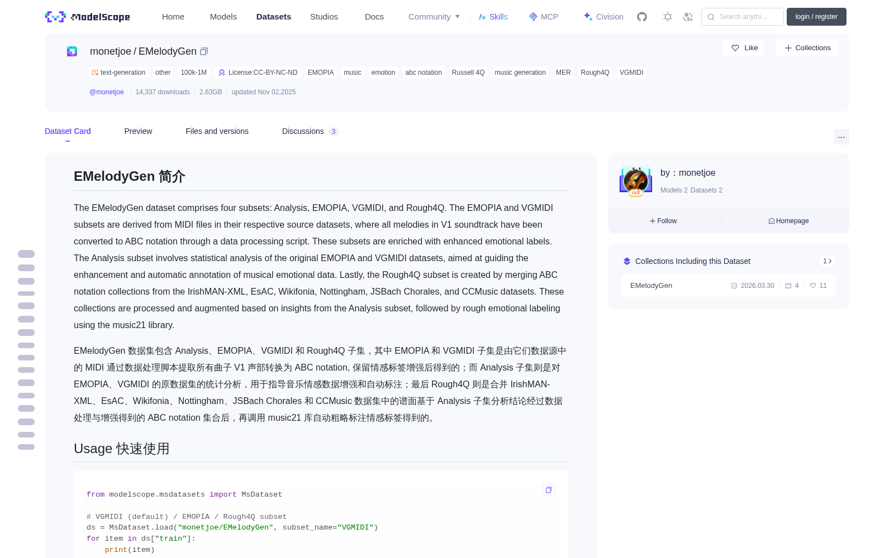
Task: Open the GitHub icon link
Action: 642,17
